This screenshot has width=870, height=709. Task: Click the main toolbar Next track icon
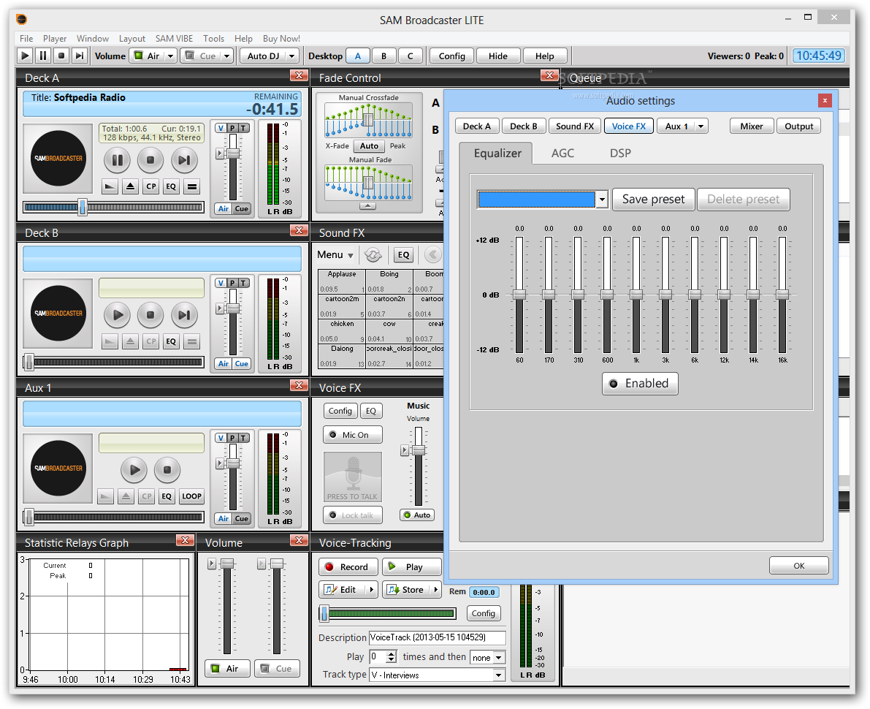(80, 56)
